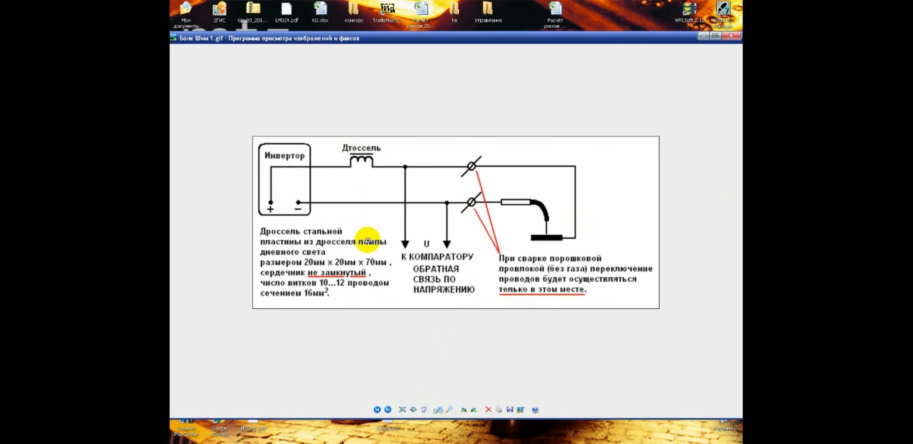Delete the image with red X

(488, 409)
